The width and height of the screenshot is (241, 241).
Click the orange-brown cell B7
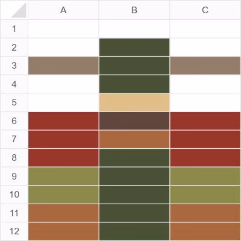(134, 139)
